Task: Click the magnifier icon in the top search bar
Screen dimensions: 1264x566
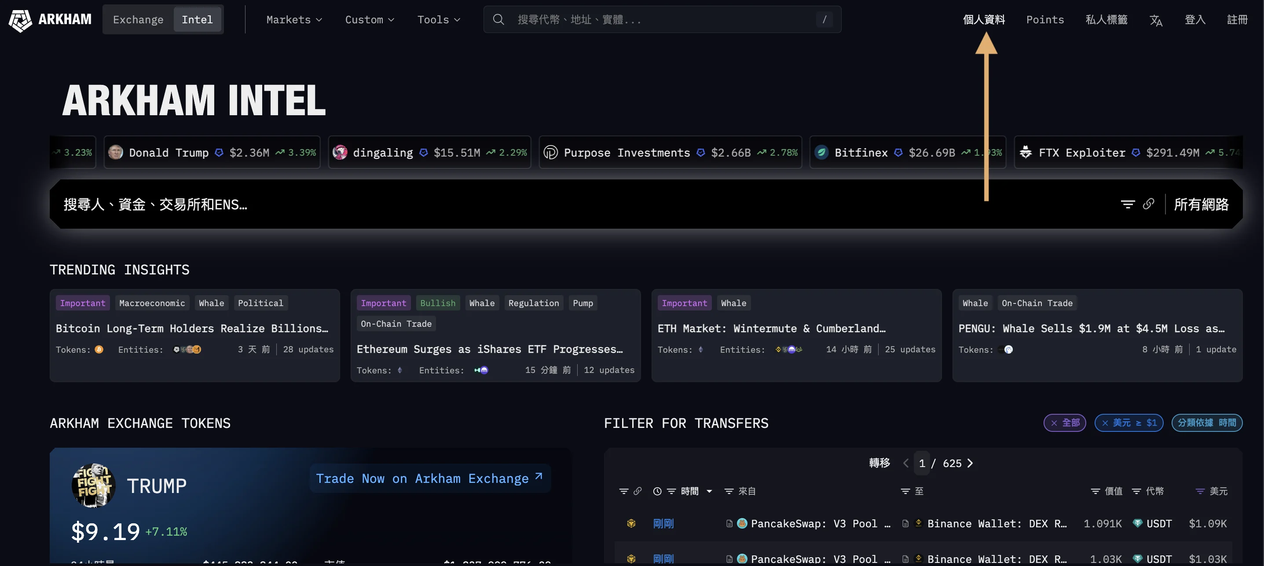Action: click(498, 20)
